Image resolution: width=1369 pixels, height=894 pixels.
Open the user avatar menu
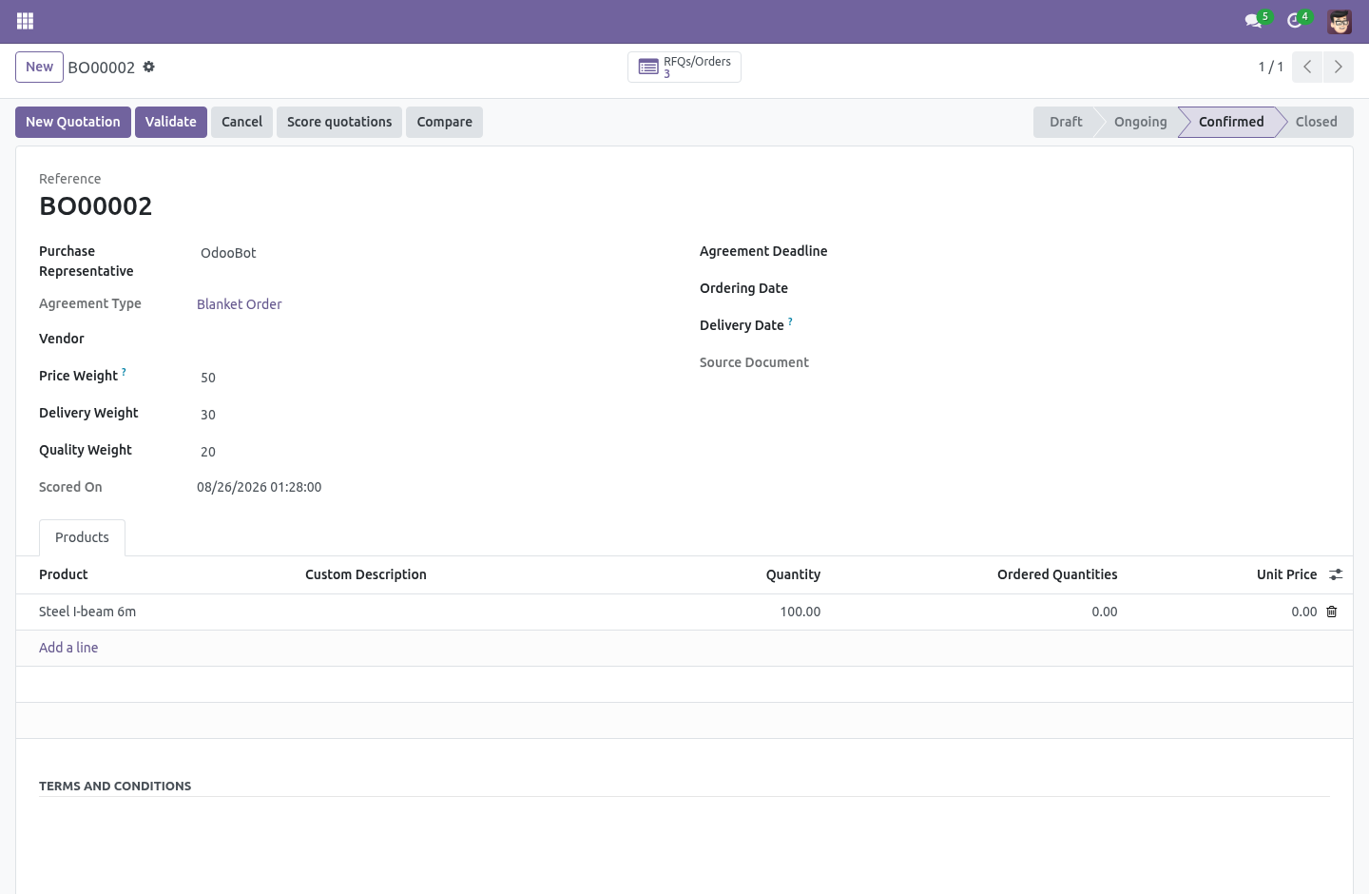coord(1340,21)
